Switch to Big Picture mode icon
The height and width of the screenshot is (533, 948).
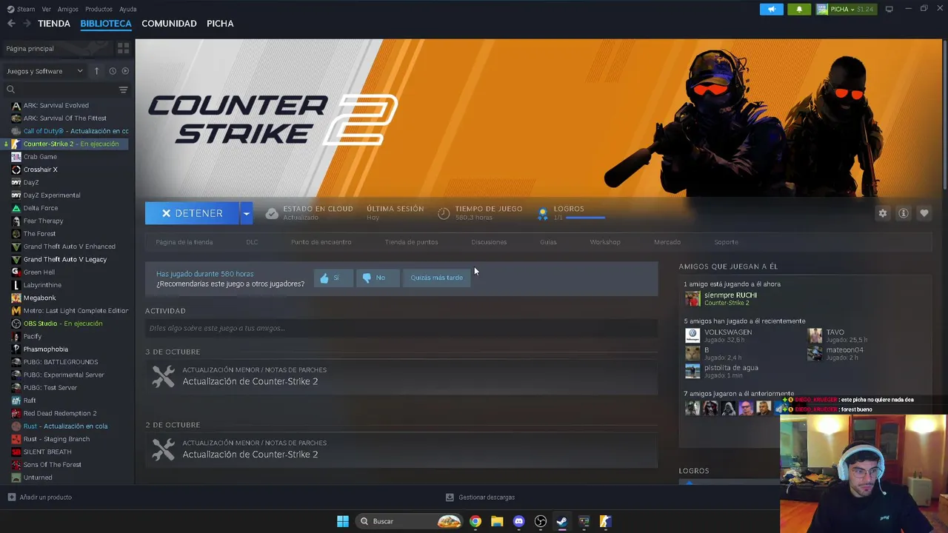(889, 9)
